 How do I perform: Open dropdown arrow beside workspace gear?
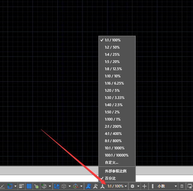138,186
